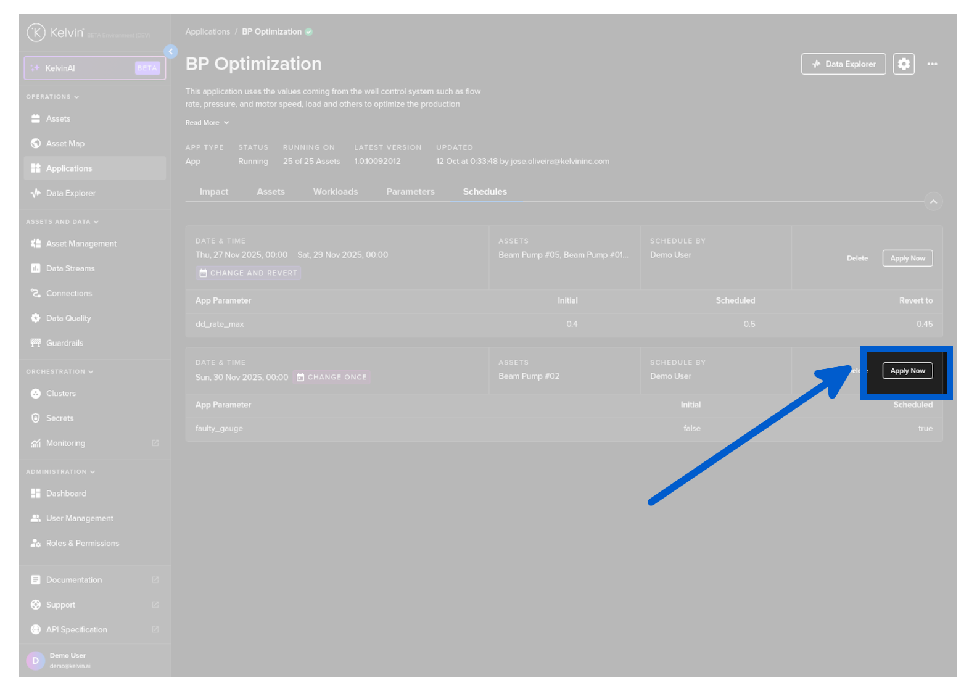Click the settings gear icon near Data Explorer

point(904,64)
